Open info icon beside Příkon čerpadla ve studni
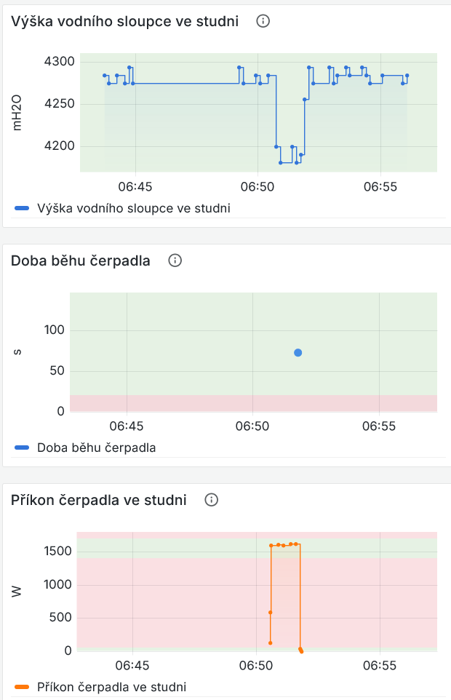 tap(212, 500)
